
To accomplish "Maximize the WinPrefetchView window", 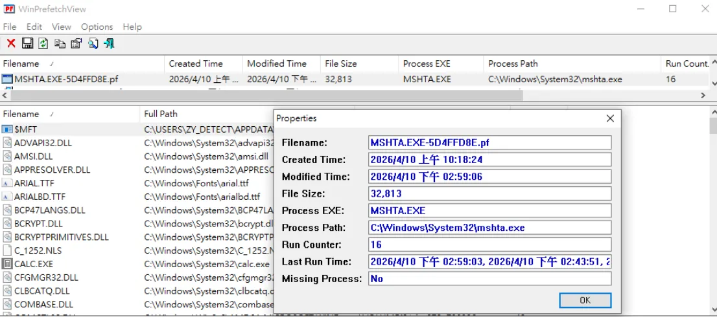I will tap(673, 8).
